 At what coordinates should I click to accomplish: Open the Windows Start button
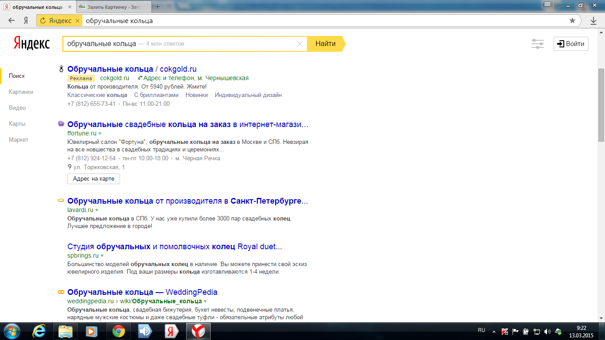[12, 331]
